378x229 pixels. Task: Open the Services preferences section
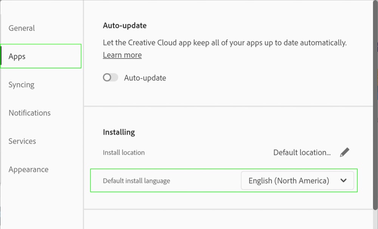pos(22,141)
